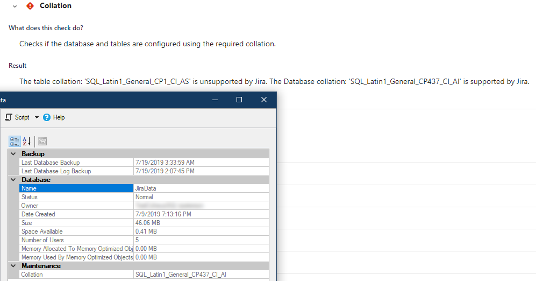Select the Number of Users row
The height and width of the screenshot is (281, 536).
click(x=144, y=240)
